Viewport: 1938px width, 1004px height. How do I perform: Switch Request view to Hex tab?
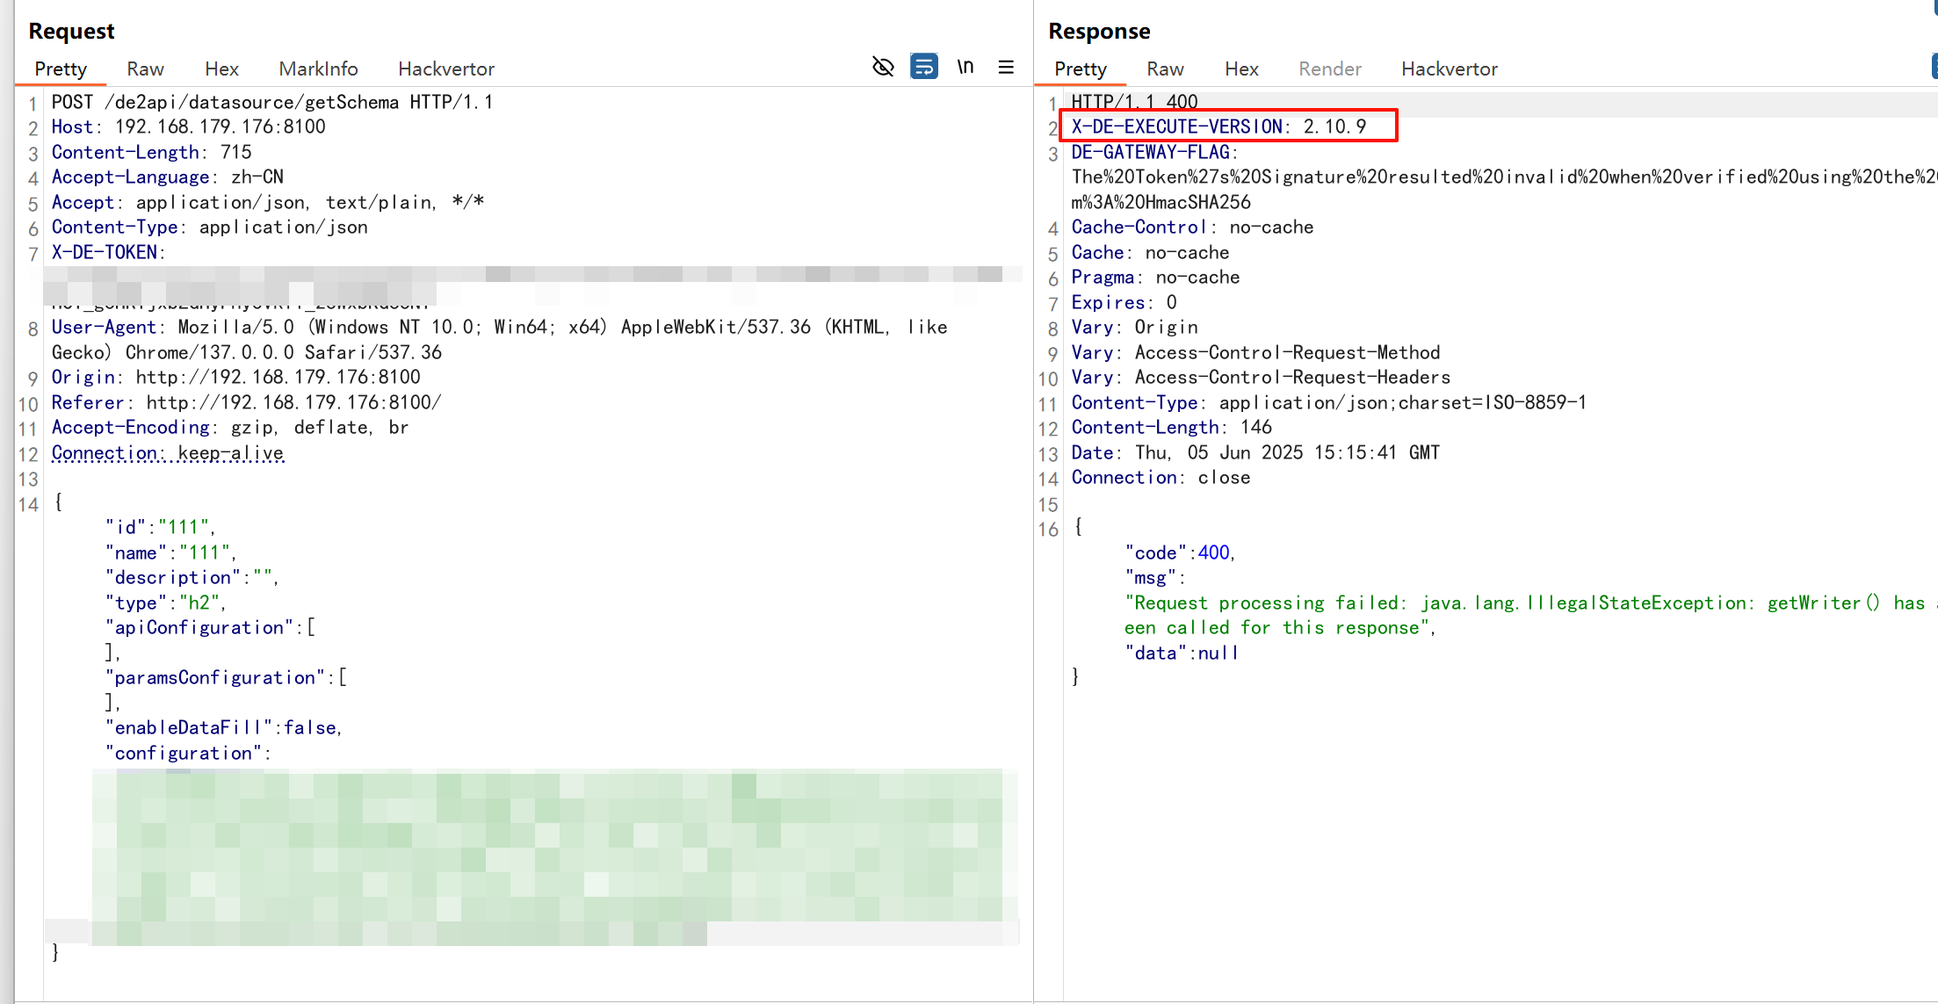[221, 69]
